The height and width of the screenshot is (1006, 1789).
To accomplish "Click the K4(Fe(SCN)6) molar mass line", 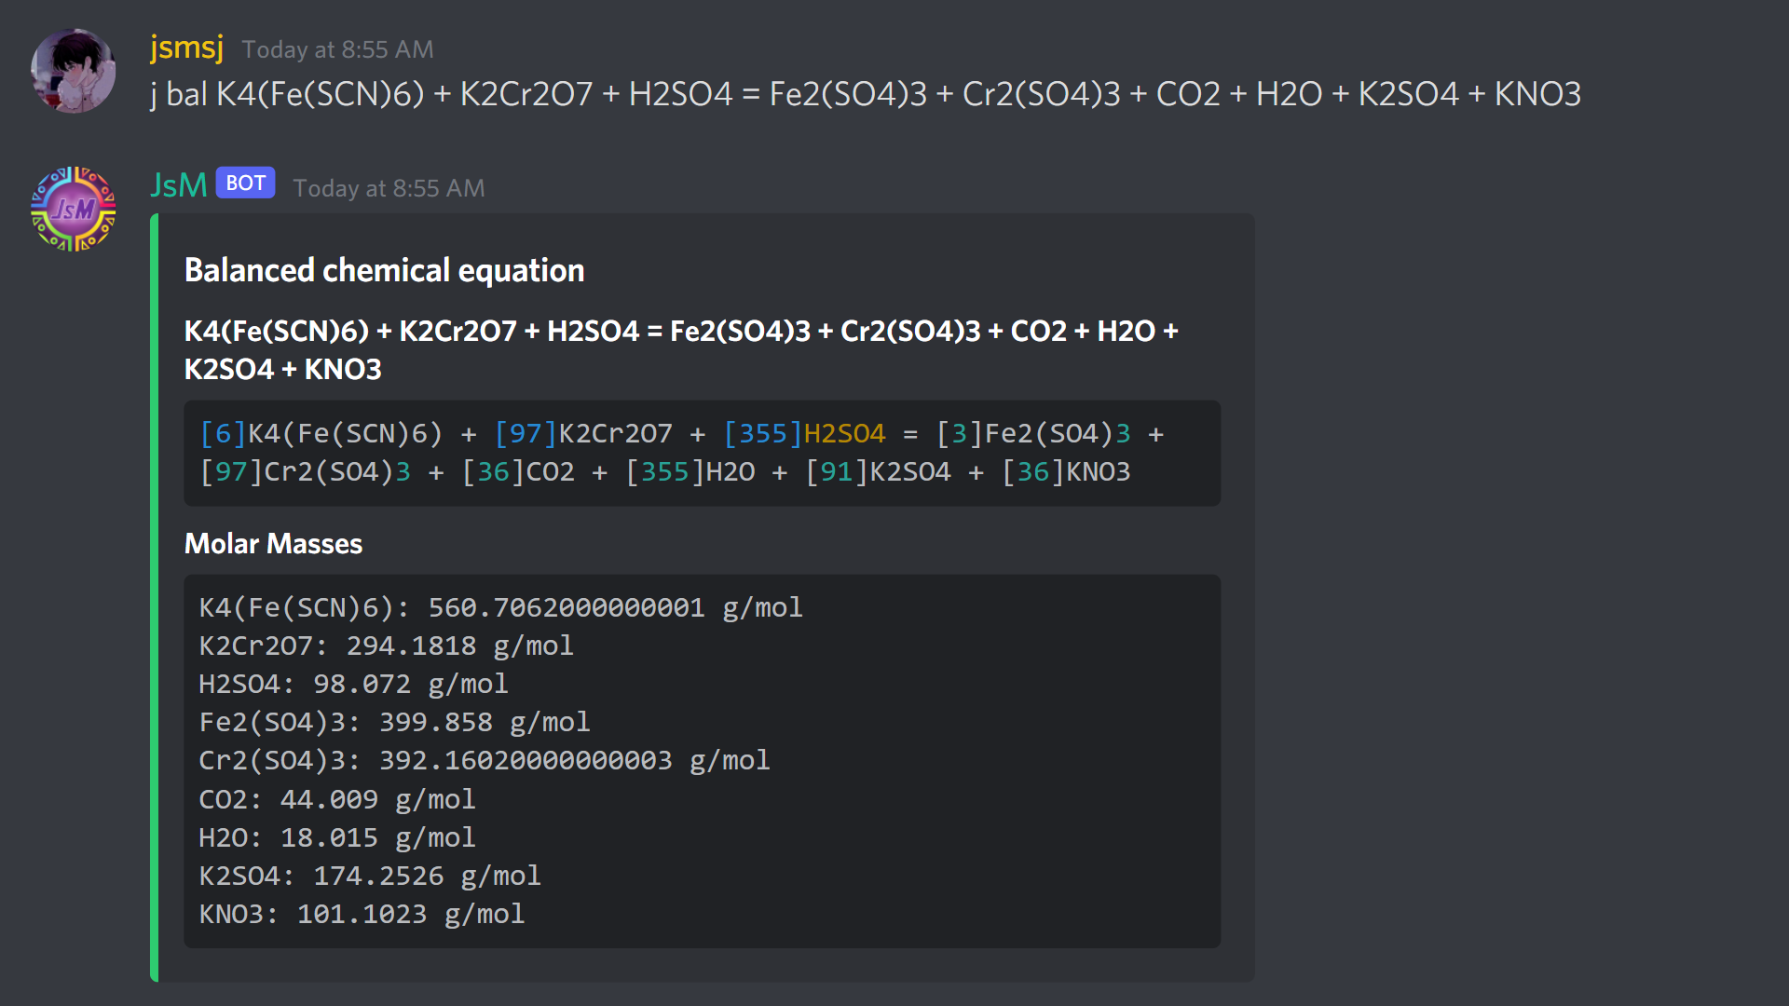I will click(x=500, y=607).
